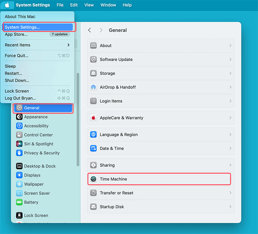Click the Privacy & Security hand icon

point(19,153)
